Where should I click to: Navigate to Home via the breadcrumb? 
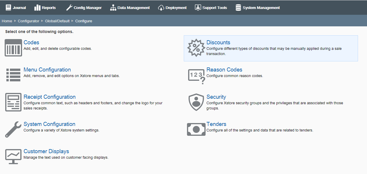pyautogui.click(x=7, y=21)
